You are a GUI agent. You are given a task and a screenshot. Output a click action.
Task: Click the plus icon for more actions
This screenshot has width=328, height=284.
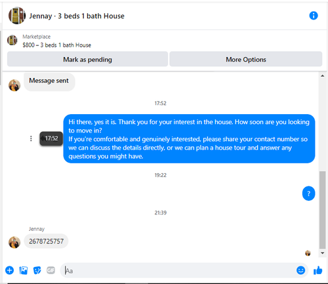tap(9, 270)
